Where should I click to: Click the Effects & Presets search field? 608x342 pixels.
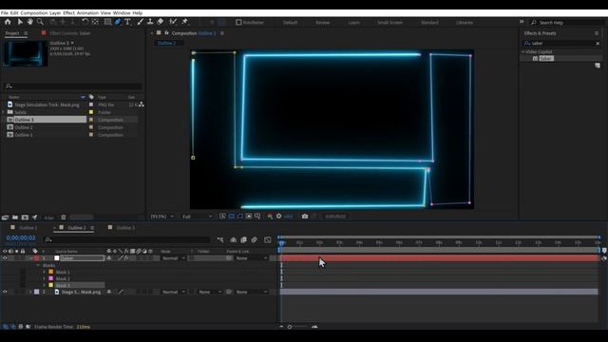(561, 44)
